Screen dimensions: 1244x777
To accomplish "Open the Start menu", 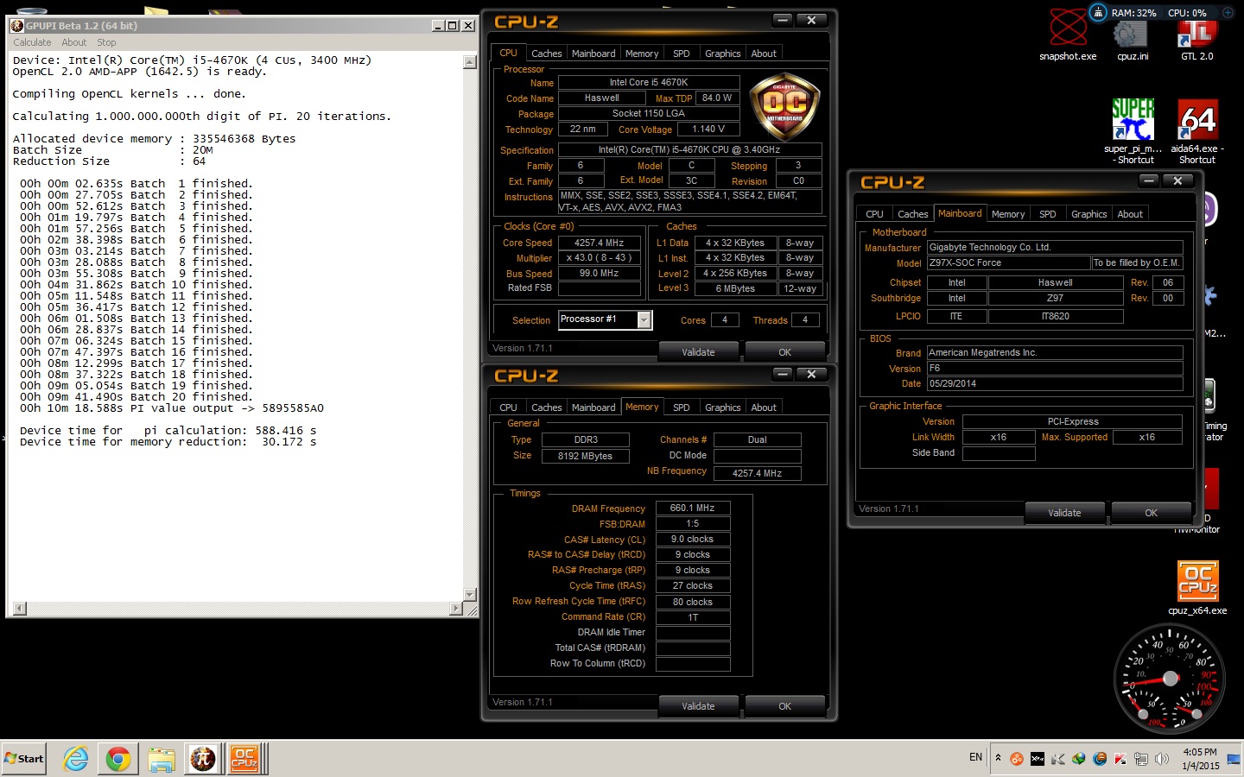I will tap(23, 759).
